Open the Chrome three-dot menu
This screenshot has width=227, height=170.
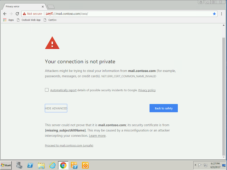[x=221, y=14]
